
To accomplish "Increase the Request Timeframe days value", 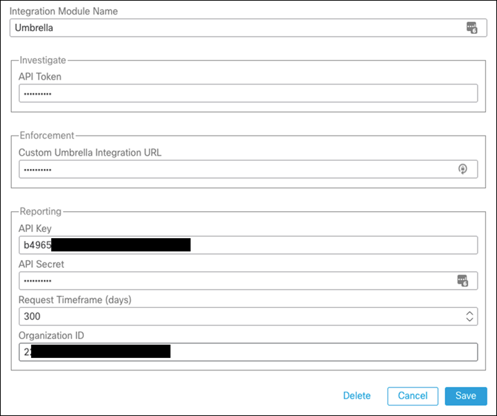I will pyautogui.click(x=469, y=313).
